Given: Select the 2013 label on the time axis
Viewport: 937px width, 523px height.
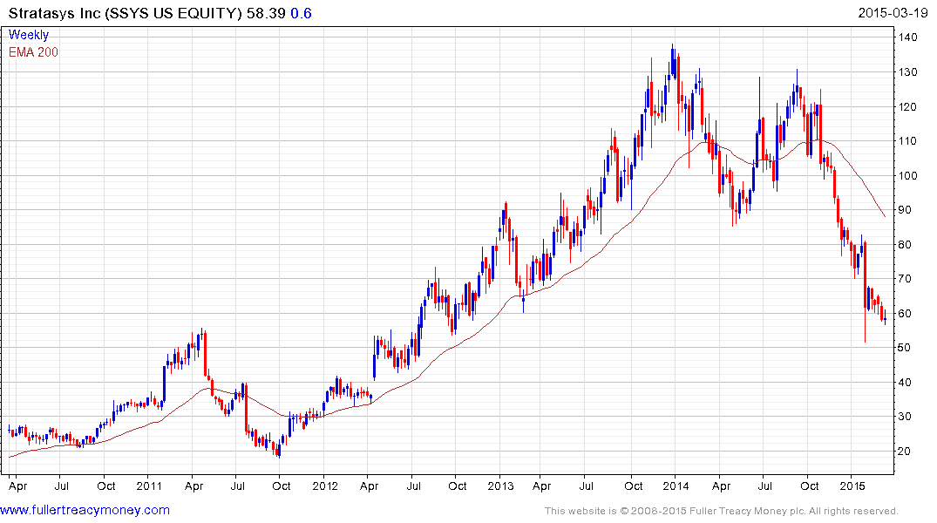Looking at the screenshot, I should [501, 486].
